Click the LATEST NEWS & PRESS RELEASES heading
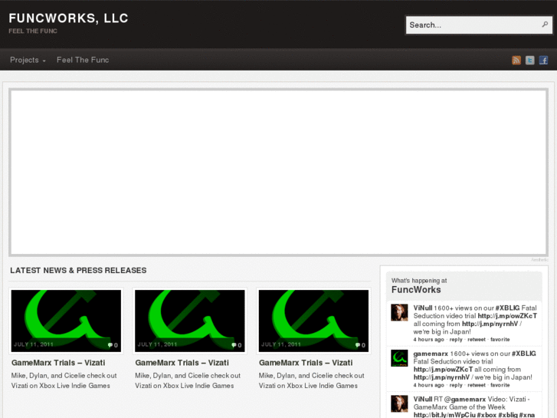Screen dimensions: 557x418 pyautogui.click(x=78, y=271)
